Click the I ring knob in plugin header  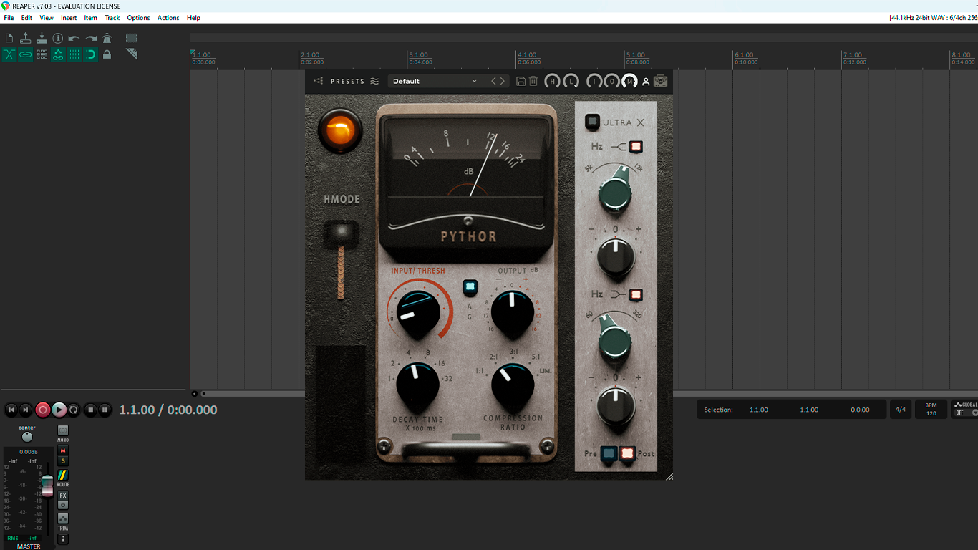(x=594, y=82)
